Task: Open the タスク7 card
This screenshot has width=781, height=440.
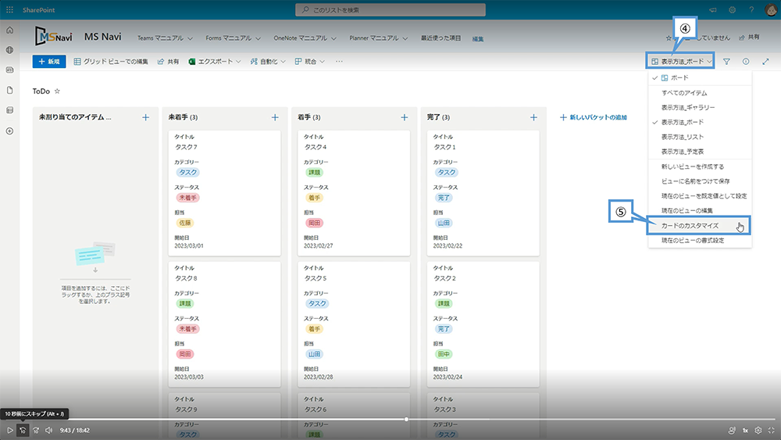Action: pos(225,193)
